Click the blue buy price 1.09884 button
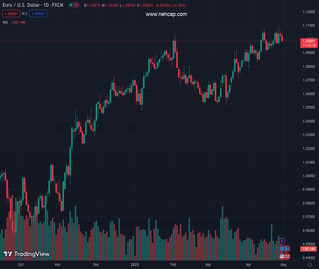 (38, 13)
